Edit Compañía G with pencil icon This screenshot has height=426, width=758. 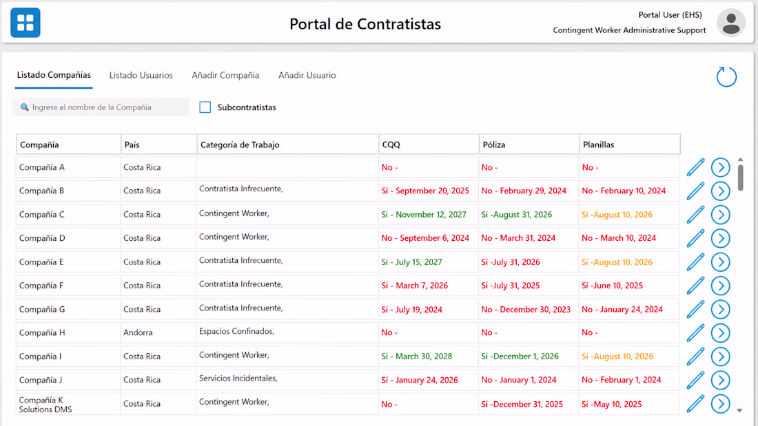[x=695, y=310]
